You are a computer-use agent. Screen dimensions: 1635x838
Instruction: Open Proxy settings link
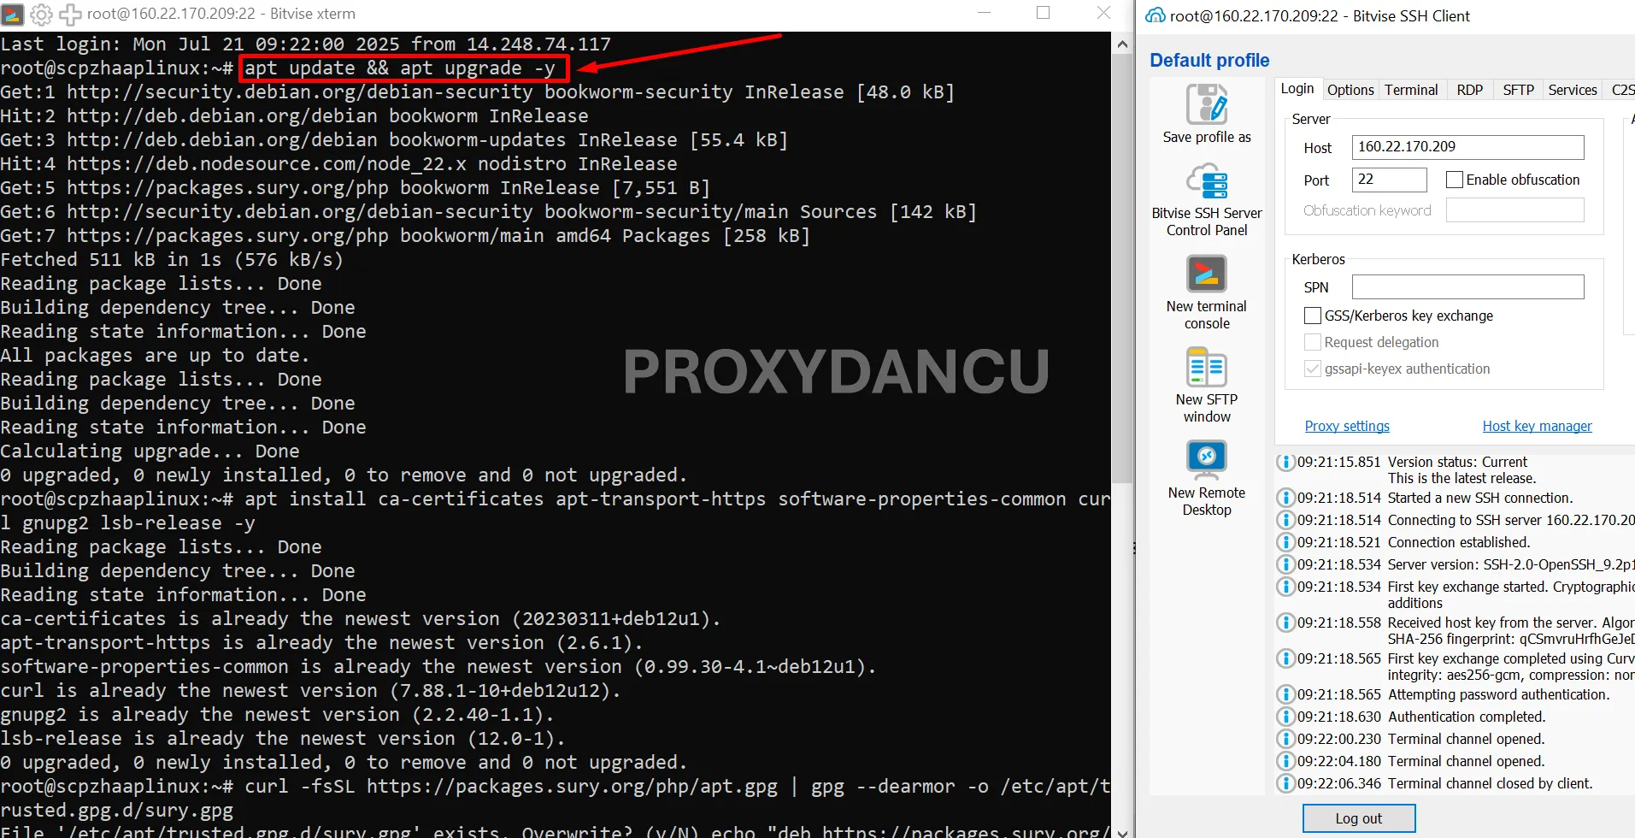click(1346, 426)
